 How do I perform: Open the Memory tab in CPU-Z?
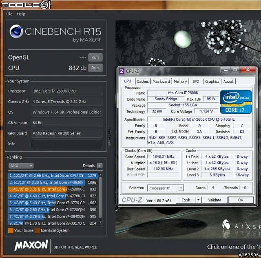(180, 82)
